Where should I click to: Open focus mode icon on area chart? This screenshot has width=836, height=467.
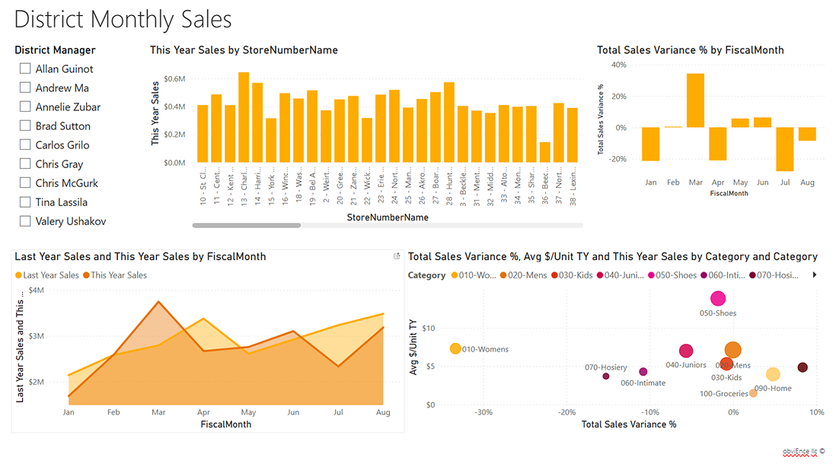coord(397,256)
